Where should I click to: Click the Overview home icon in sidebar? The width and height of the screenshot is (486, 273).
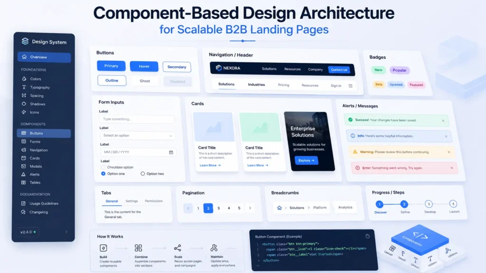tap(24, 57)
